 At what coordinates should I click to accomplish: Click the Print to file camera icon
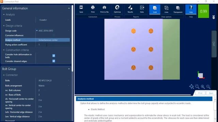pos(104,9)
